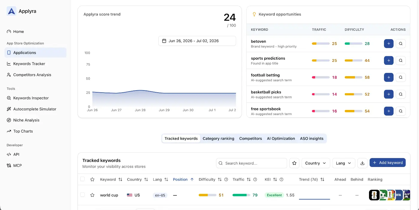This screenshot has height=210, width=419.
Task: Check the world cup row checkbox
Action: pyautogui.click(x=82, y=195)
